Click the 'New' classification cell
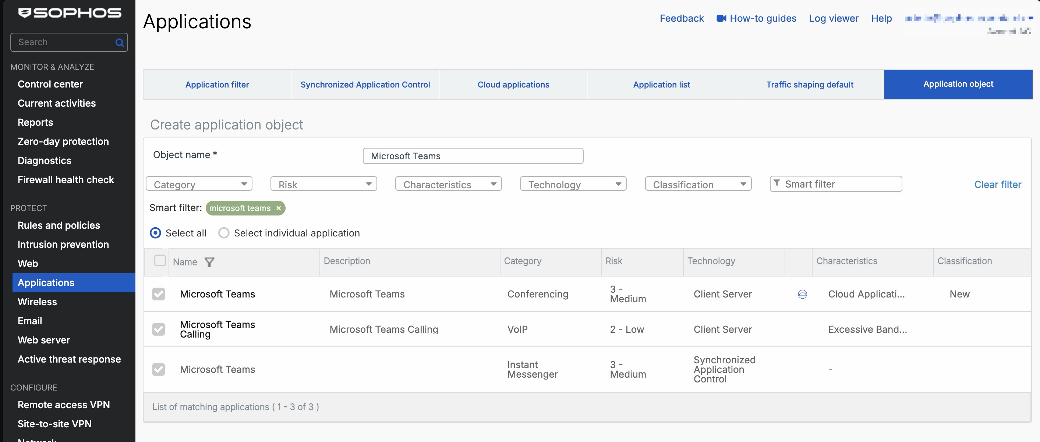 coord(959,295)
